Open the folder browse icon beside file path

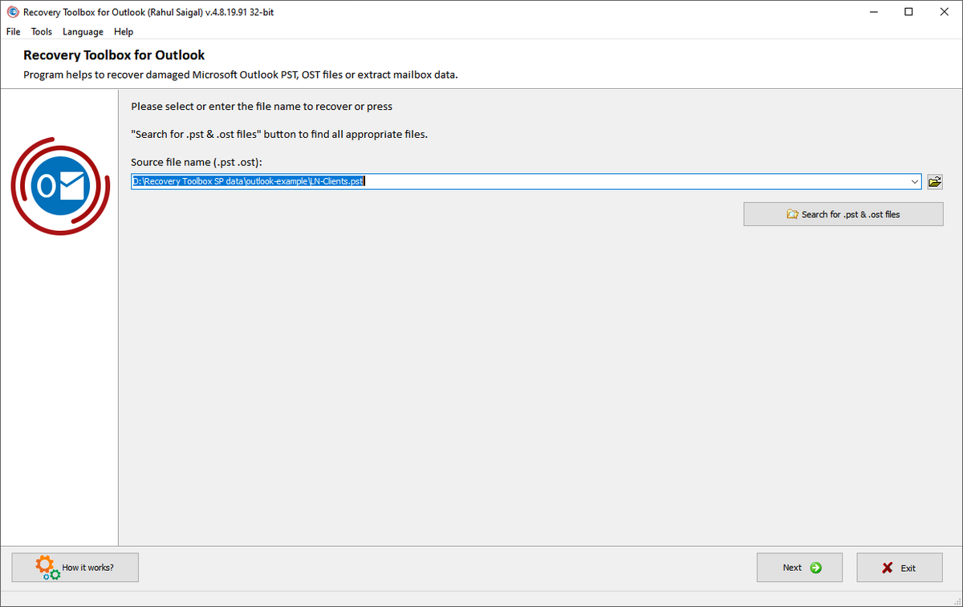point(934,181)
